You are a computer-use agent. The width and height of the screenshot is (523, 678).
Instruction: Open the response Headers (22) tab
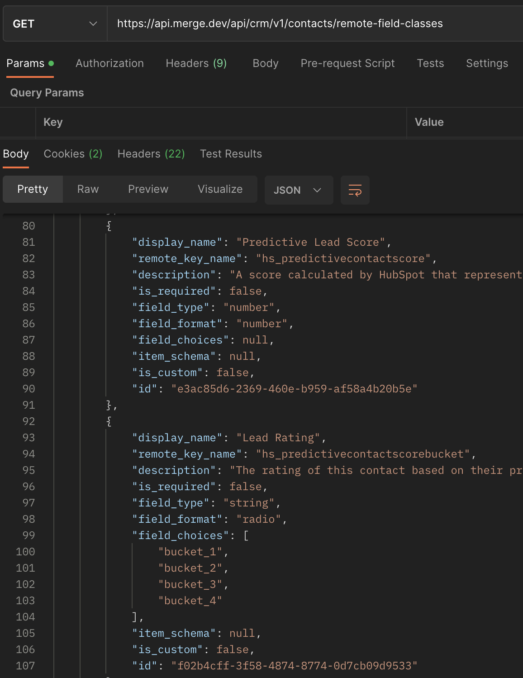pos(151,154)
